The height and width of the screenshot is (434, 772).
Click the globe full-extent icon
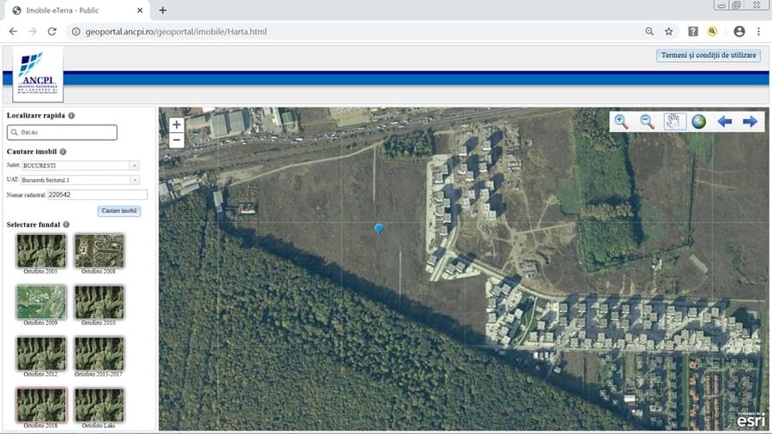coord(699,122)
